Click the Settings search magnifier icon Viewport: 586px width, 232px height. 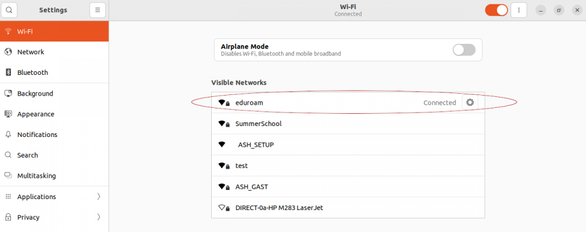pos(9,10)
